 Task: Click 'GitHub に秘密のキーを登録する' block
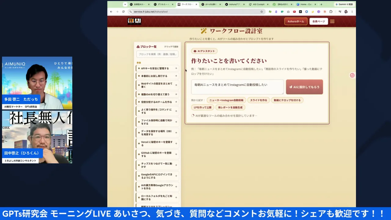pyautogui.click(x=157, y=154)
